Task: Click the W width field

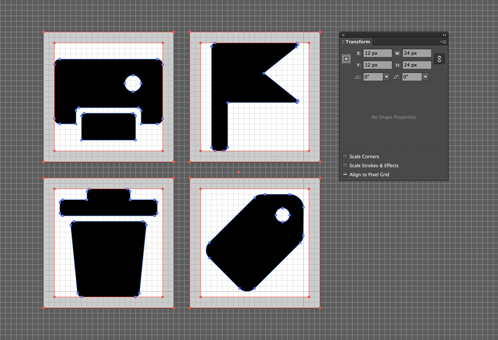Action: (x=417, y=53)
